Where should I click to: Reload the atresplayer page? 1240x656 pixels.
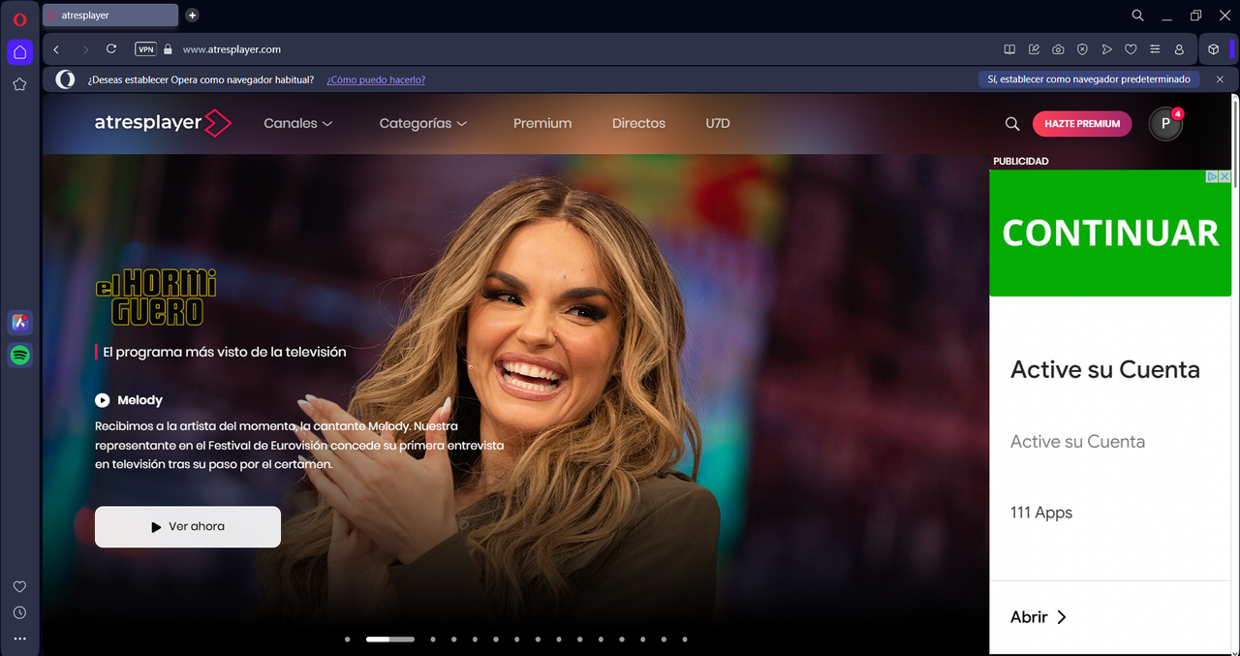click(111, 49)
